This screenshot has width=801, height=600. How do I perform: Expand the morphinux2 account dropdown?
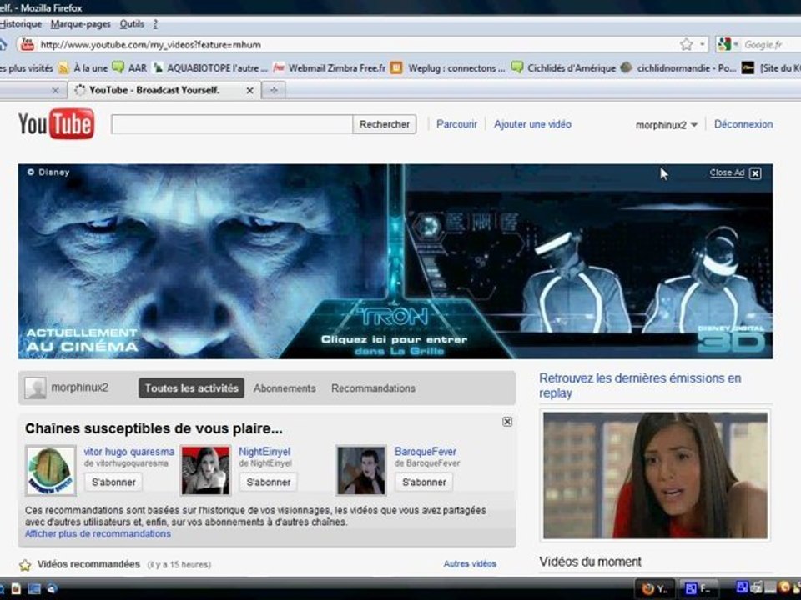[x=666, y=124]
